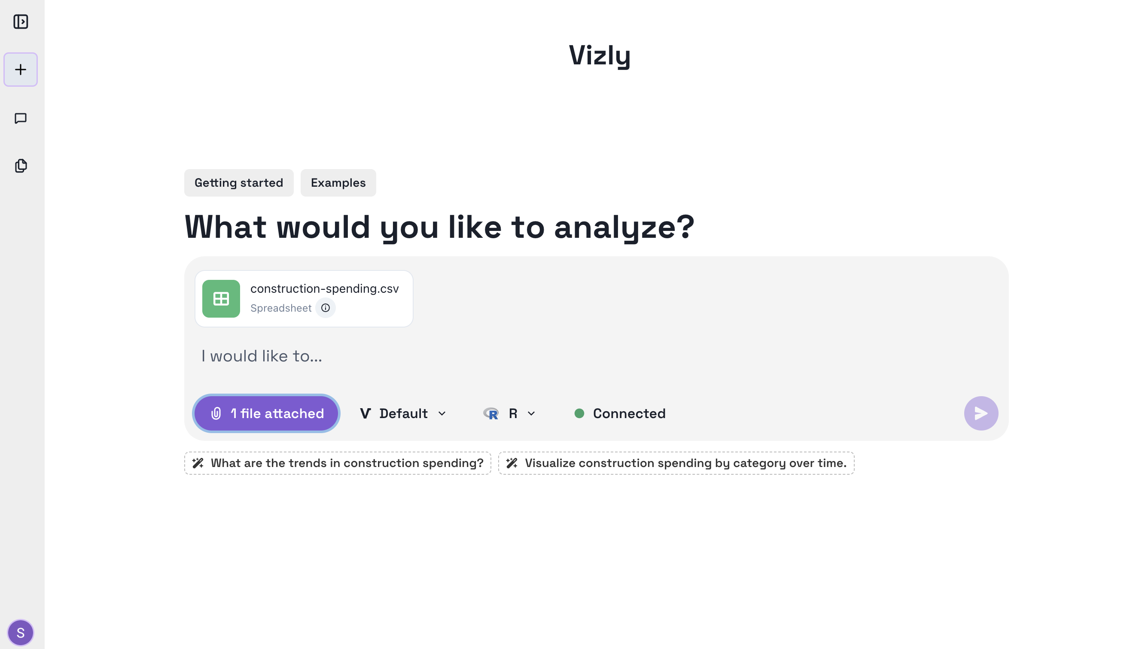The image size is (1145, 649).
Task: Click the green spreadsheet file icon
Action: click(x=221, y=299)
